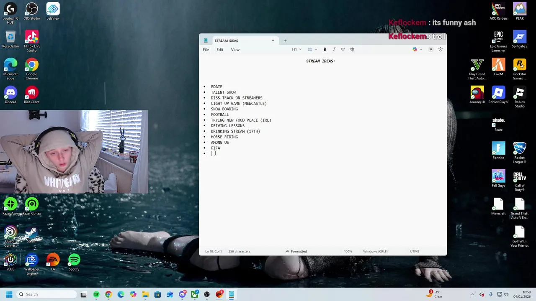Open the Minecraft desktop icon
The image size is (536, 301).
point(498,207)
